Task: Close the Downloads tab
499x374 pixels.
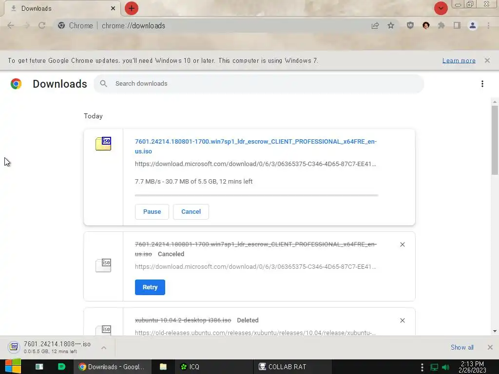Action: [x=113, y=8]
